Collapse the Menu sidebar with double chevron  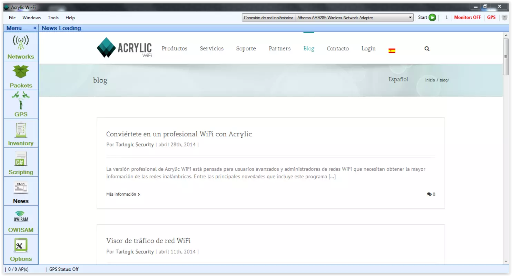(35, 28)
